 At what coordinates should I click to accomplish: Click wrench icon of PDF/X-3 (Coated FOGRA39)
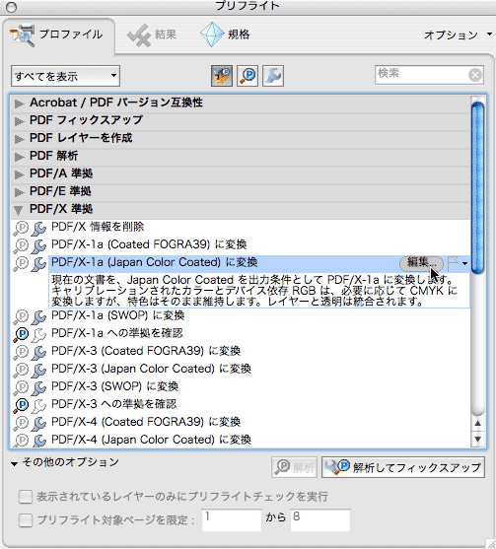(38, 353)
